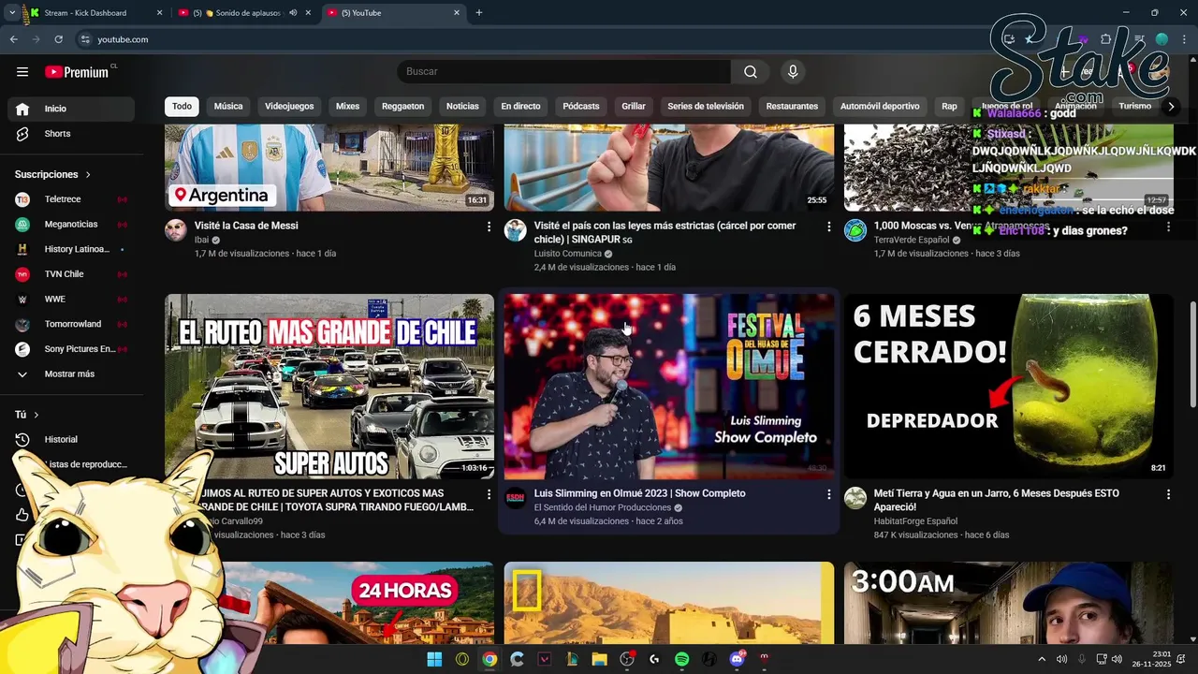The image size is (1198, 674).
Task: Expand Mostrar más subscriptions
Action: 71,374
